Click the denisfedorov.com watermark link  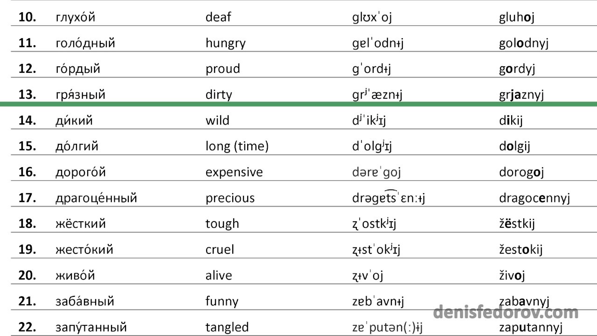pyautogui.click(x=506, y=312)
